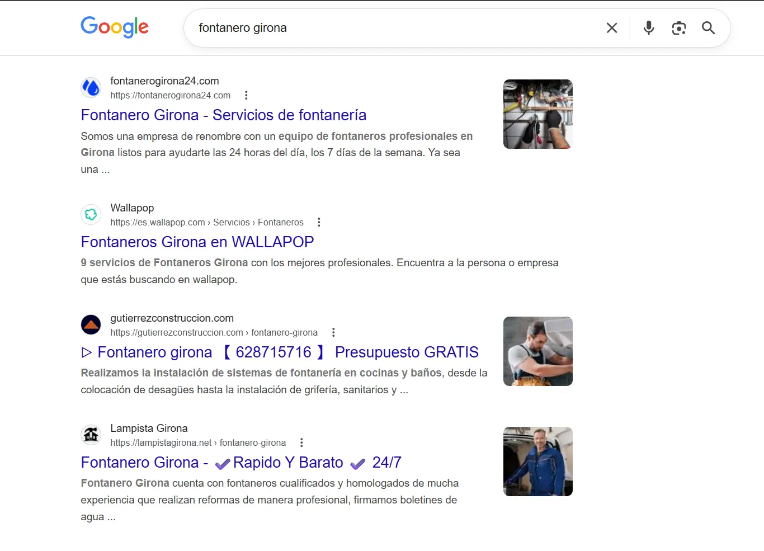The width and height of the screenshot is (764, 551).
Task: Open Google Lens image search
Action: click(679, 28)
